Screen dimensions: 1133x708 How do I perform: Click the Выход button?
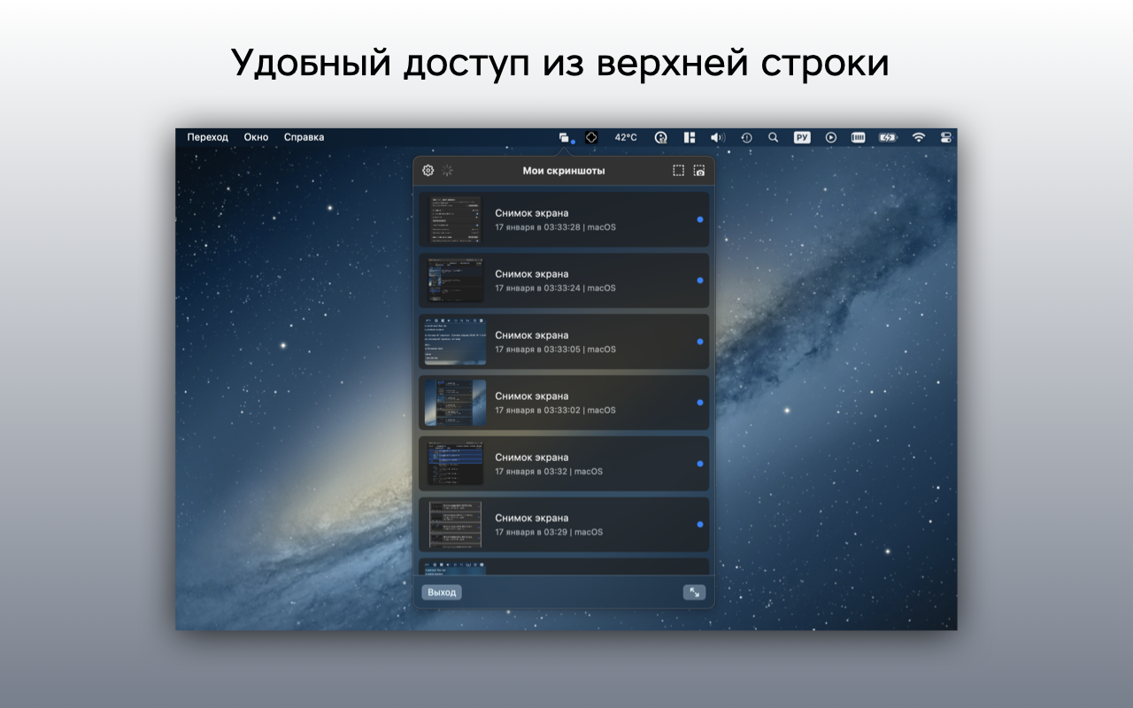click(442, 592)
